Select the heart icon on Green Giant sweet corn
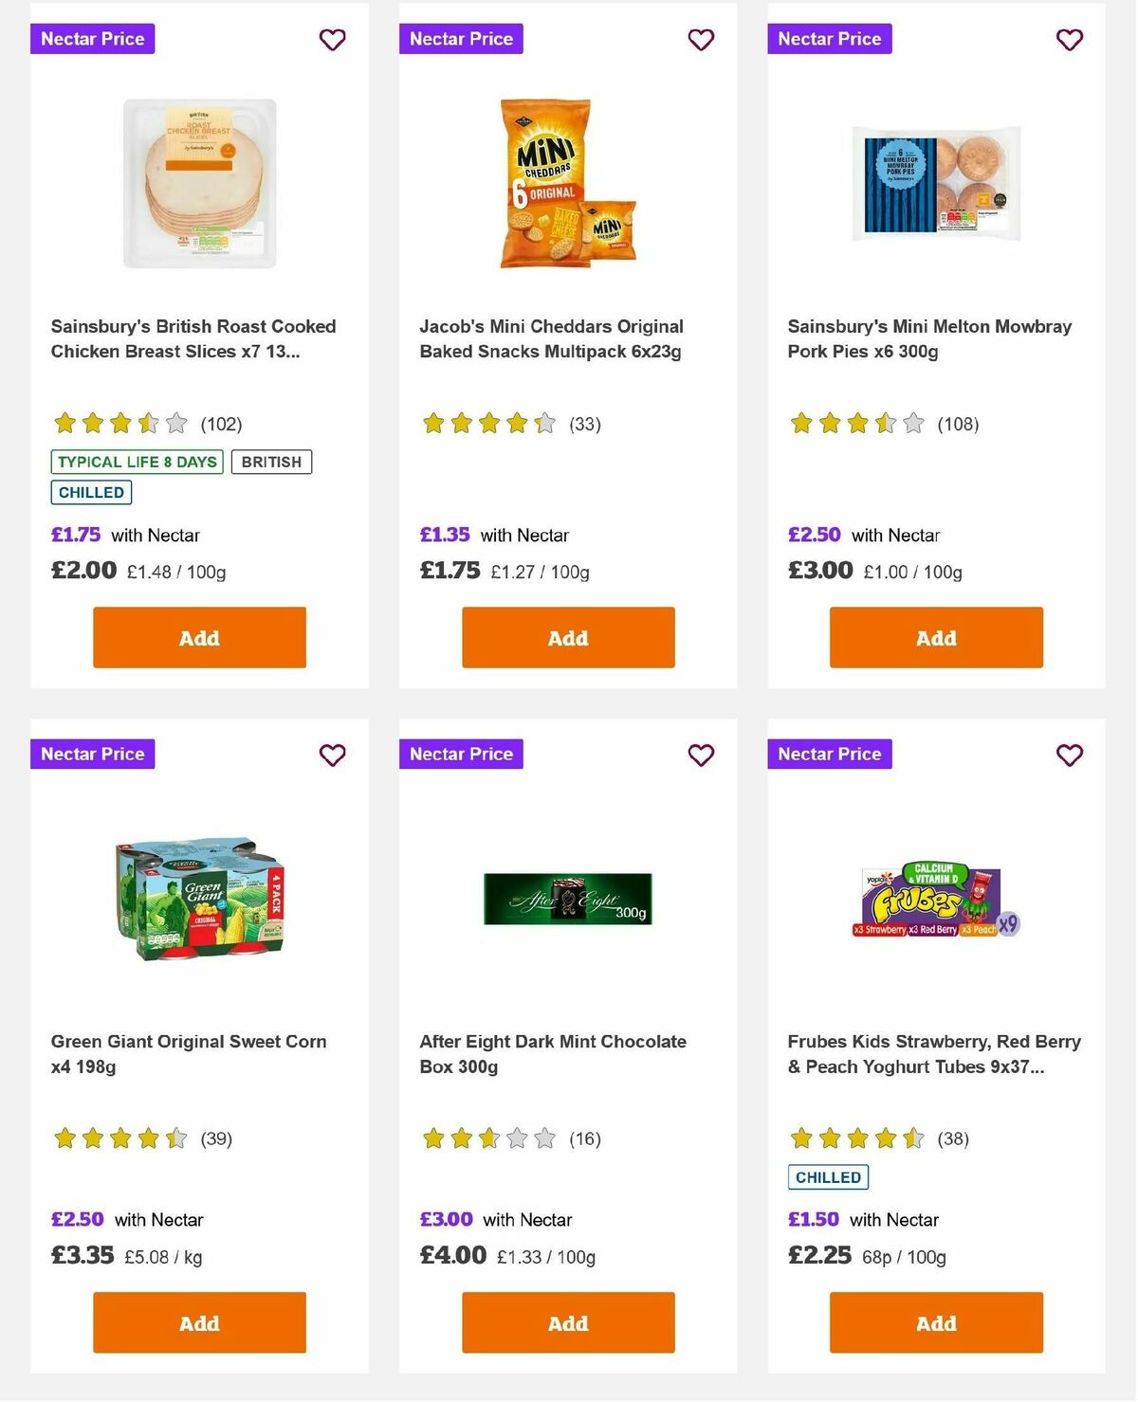 click(332, 756)
